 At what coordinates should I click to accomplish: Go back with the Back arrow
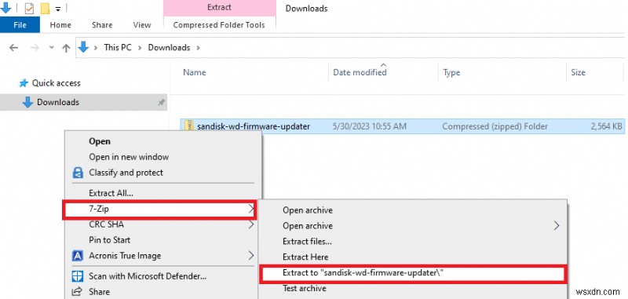(x=13, y=48)
